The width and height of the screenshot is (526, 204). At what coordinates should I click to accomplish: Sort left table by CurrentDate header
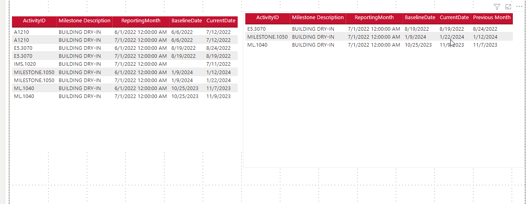[x=221, y=21]
